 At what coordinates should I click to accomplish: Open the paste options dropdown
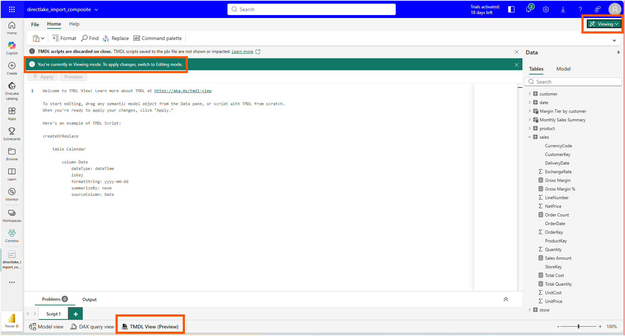[x=43, y=38]
